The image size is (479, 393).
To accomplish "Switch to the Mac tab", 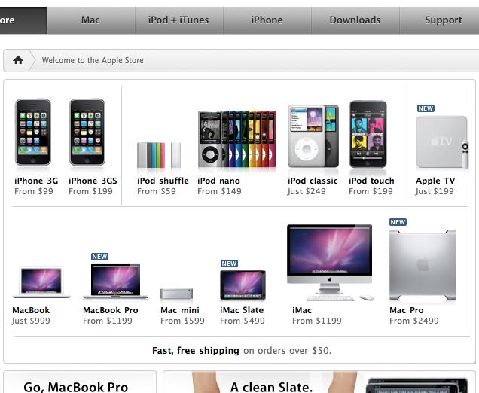I will tap(90, 20).
